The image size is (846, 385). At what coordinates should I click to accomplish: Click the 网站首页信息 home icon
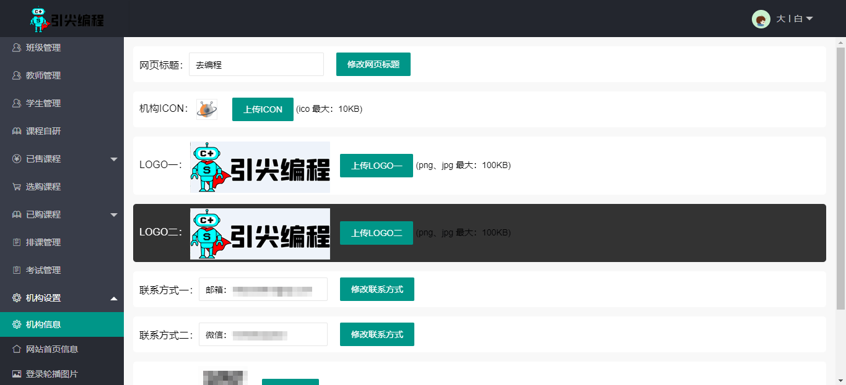tap(17, 349)
